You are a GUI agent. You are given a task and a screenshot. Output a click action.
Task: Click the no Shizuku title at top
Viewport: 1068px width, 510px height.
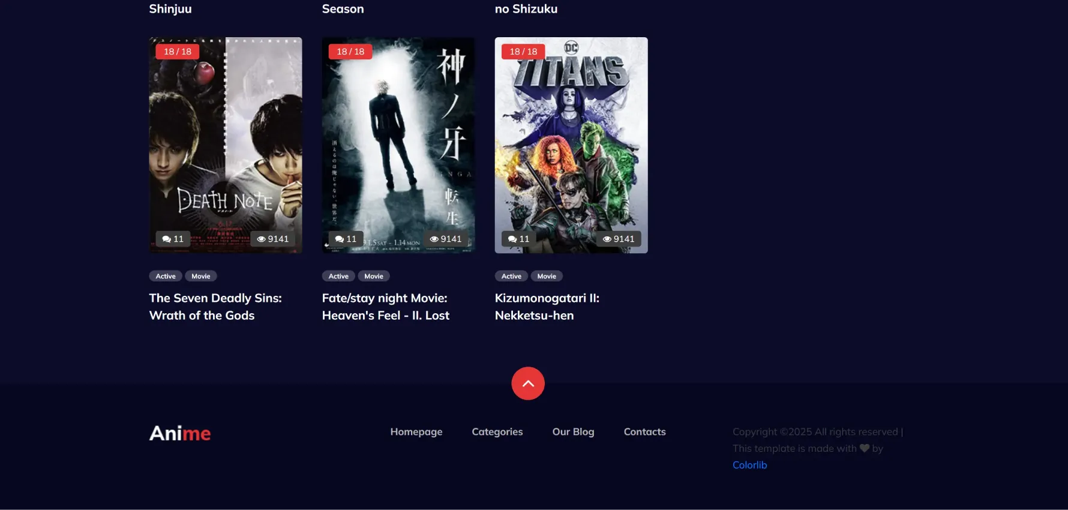click(526, 9)
